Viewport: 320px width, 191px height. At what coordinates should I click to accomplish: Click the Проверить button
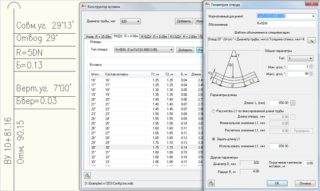(302, 131)
